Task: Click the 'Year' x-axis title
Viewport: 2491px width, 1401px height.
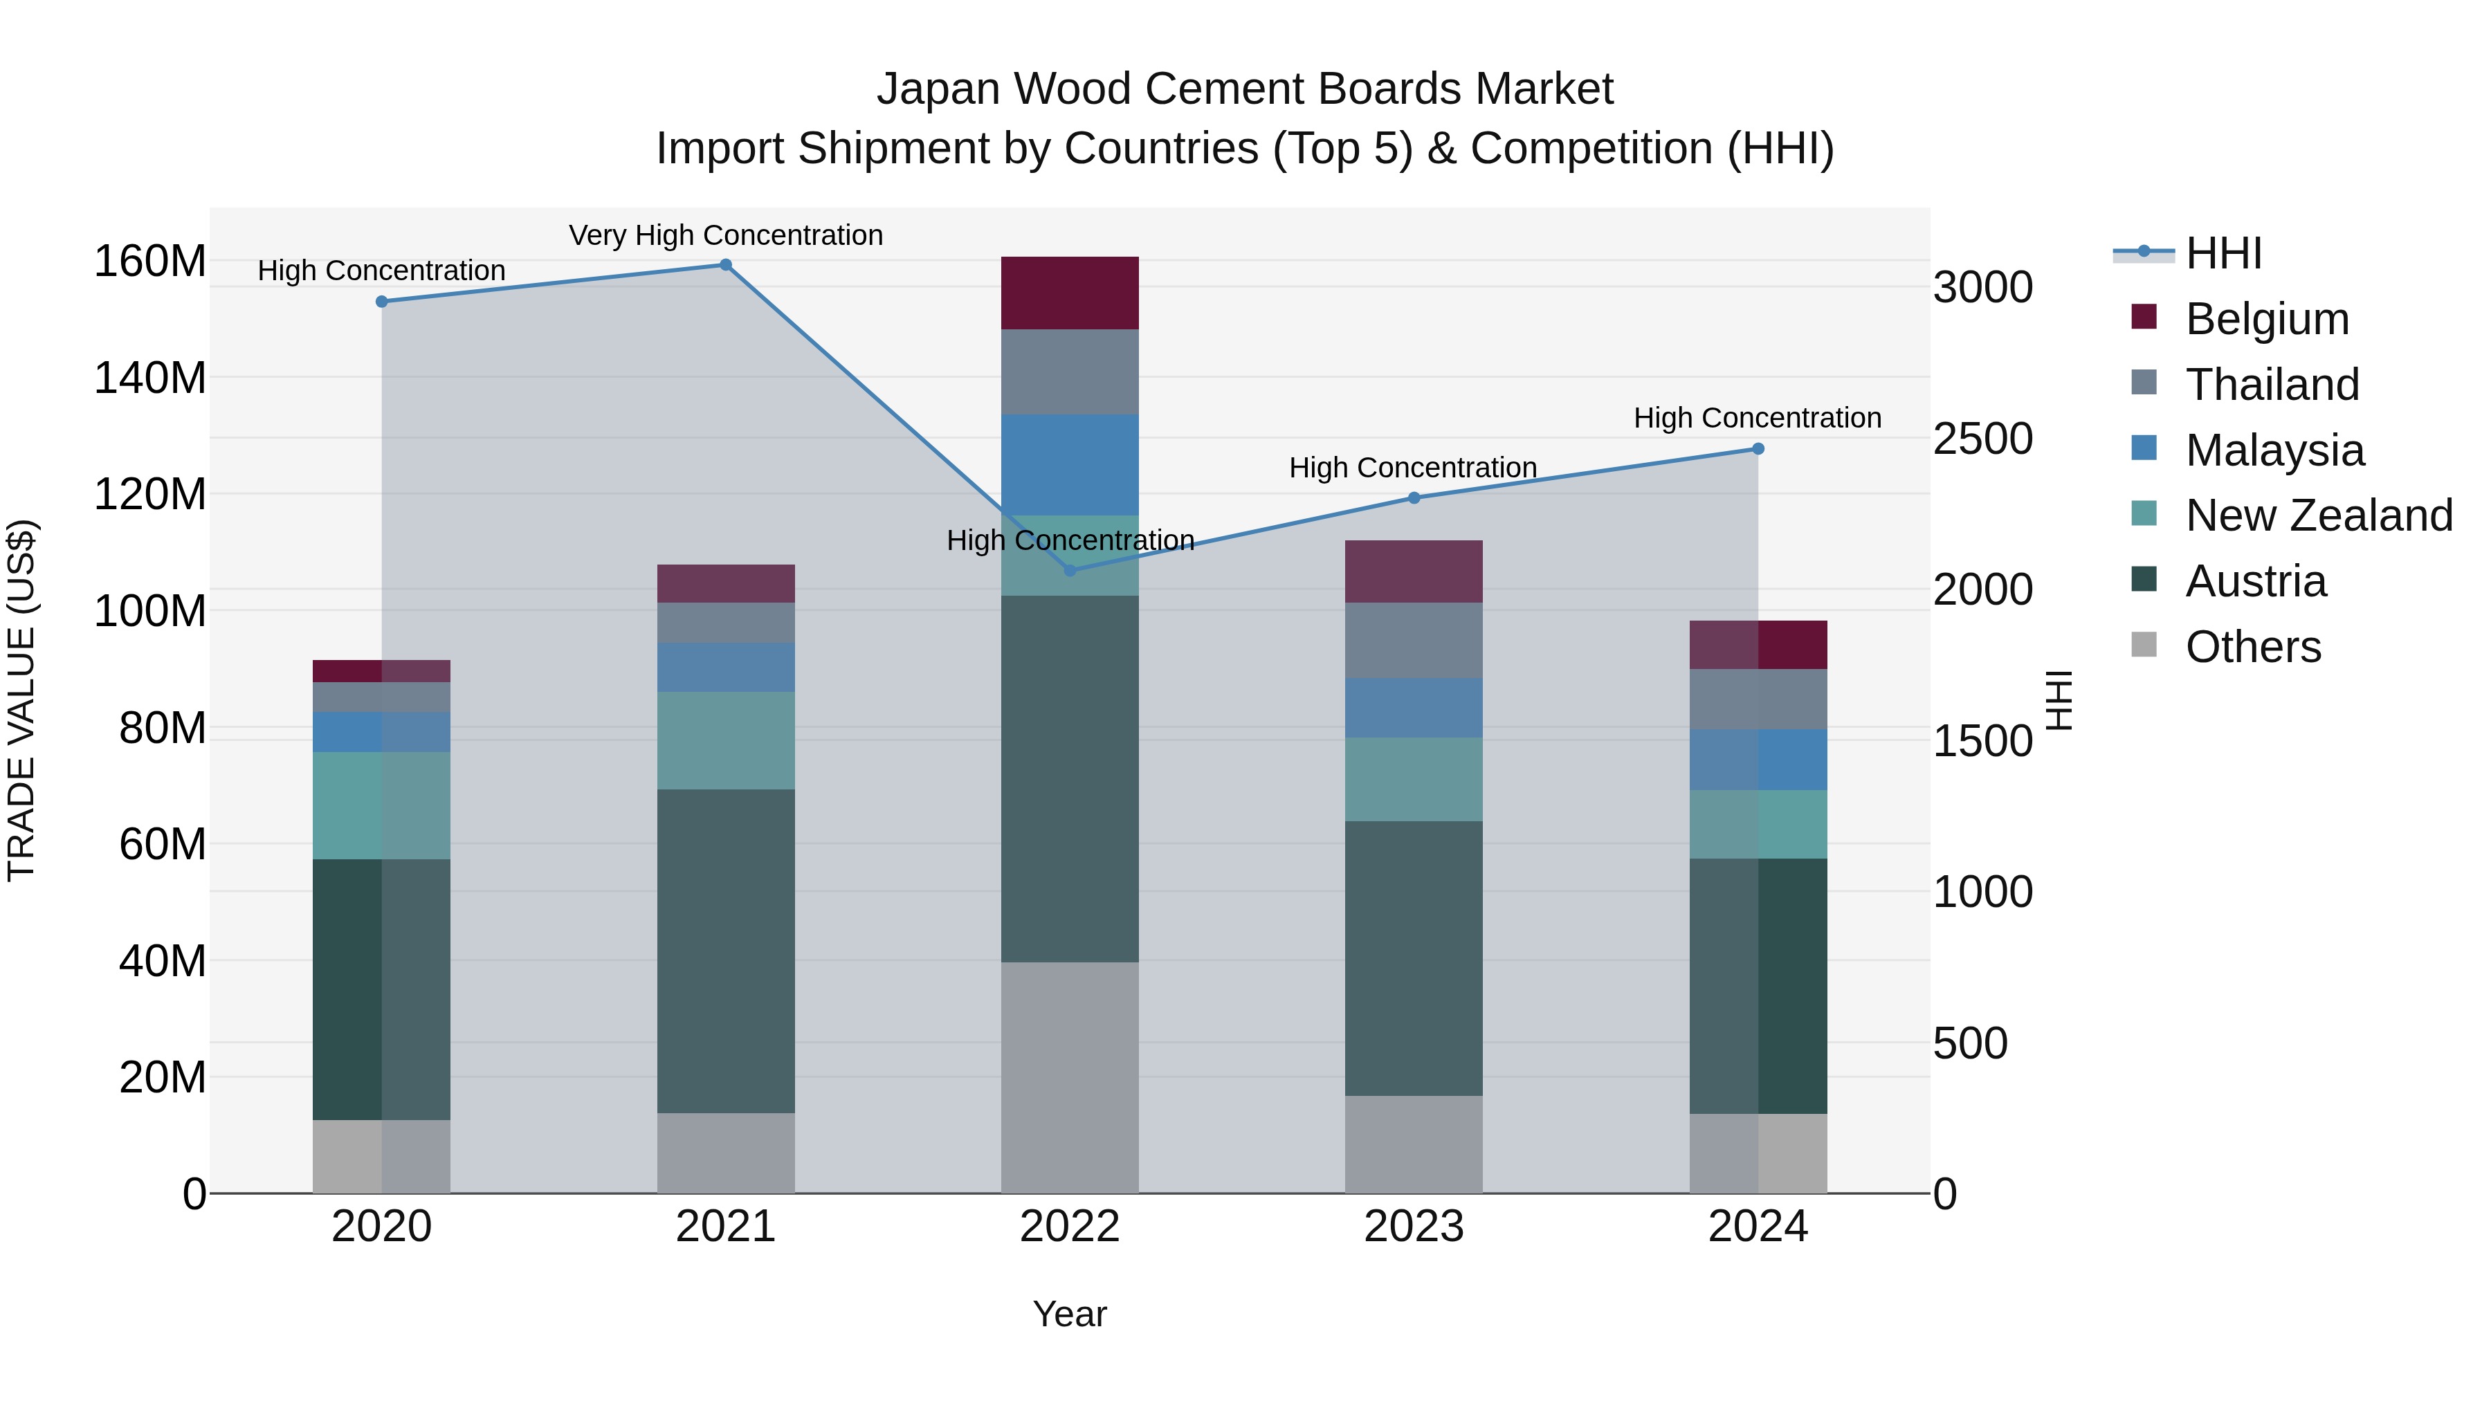Action: tap(1070, 1315)
